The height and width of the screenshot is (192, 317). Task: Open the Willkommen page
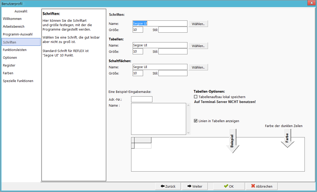12,19
